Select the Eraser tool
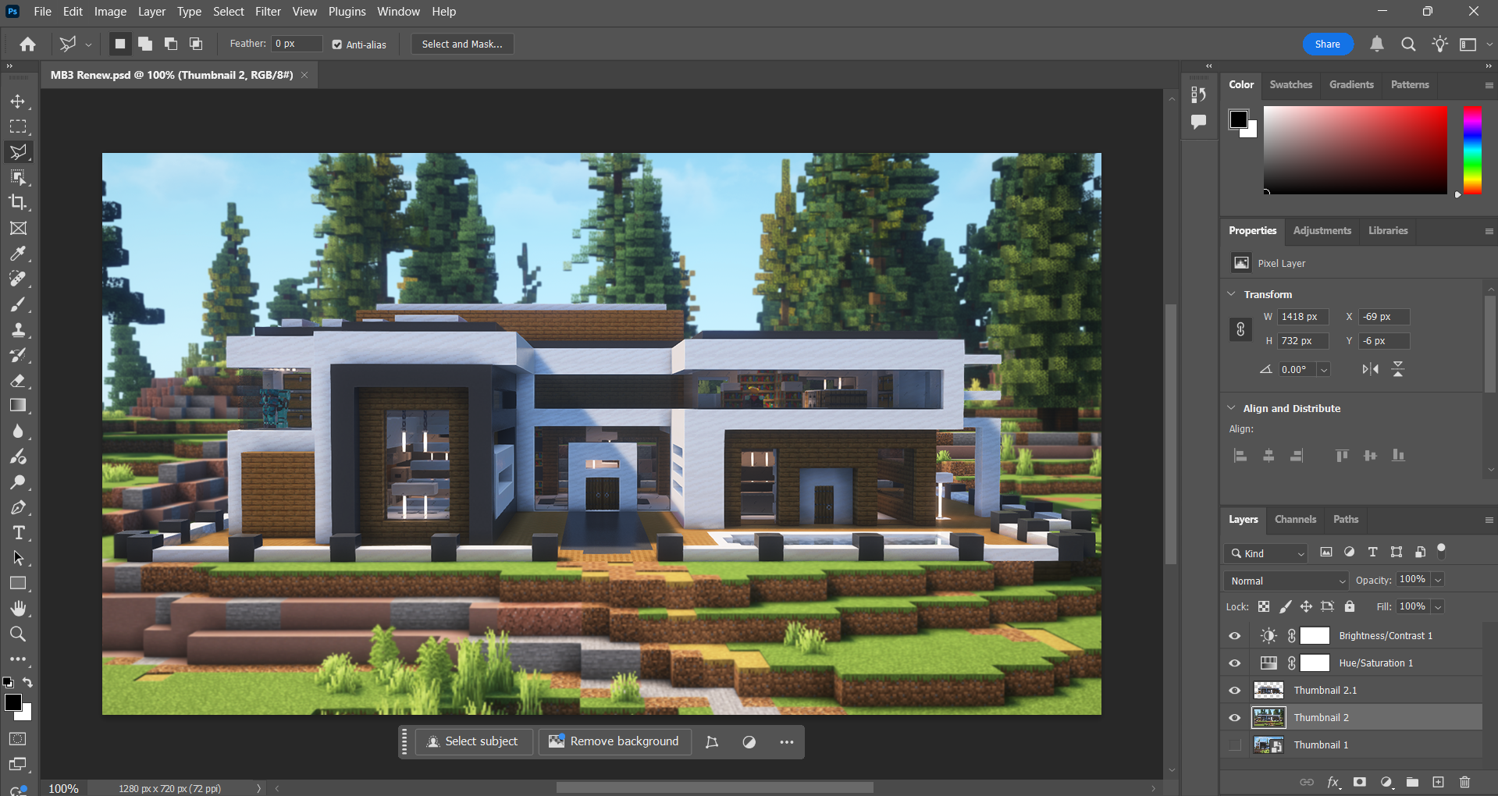This screenshot has width=1498, height=796. (x=18, y=380)
